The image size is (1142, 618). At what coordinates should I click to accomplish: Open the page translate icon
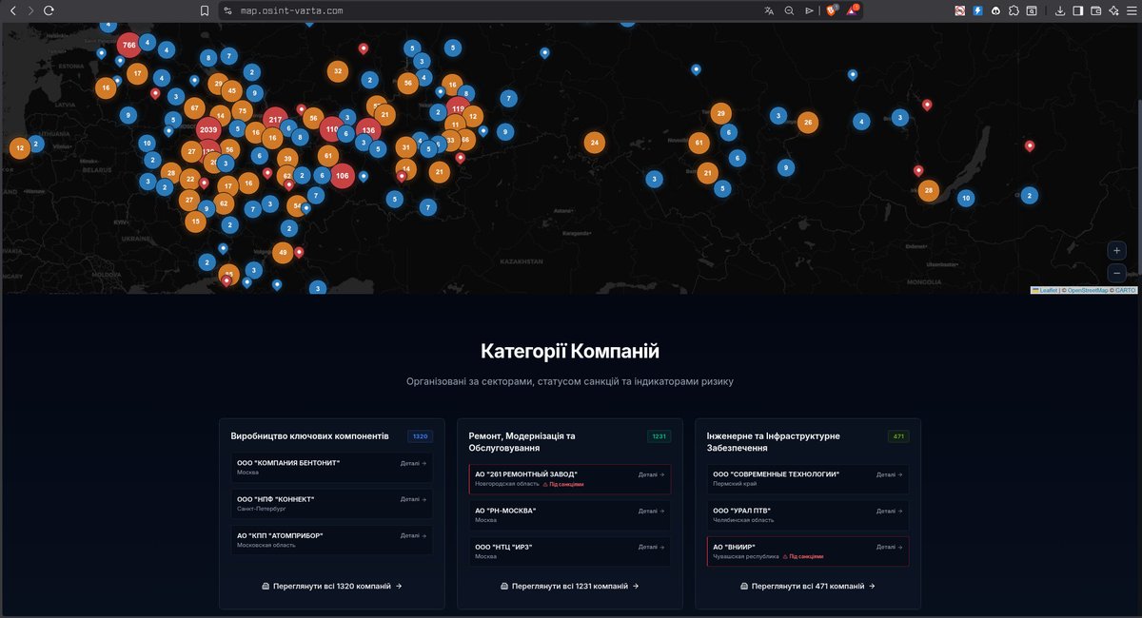(x=769, y=10)
